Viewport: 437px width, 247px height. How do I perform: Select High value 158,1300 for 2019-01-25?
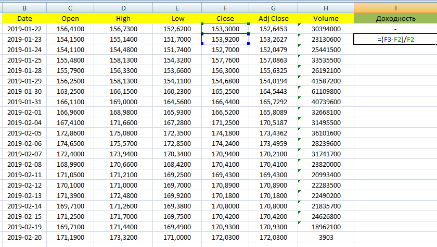tap(123, 60)
